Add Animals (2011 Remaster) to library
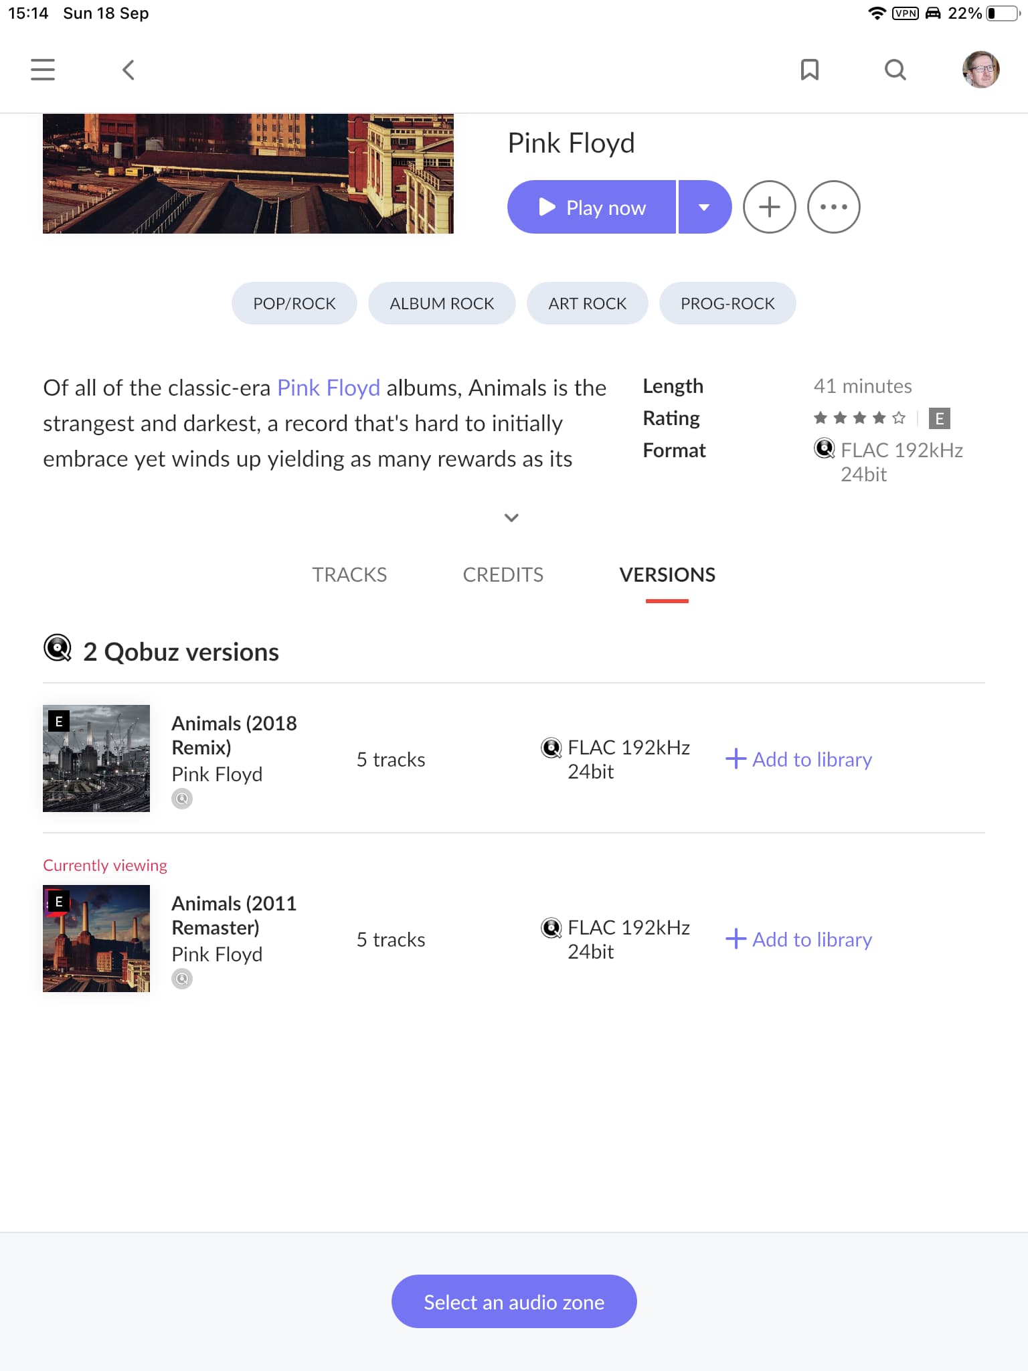The width and height of the screenshot is (1028, 1371). click(799, 939)
